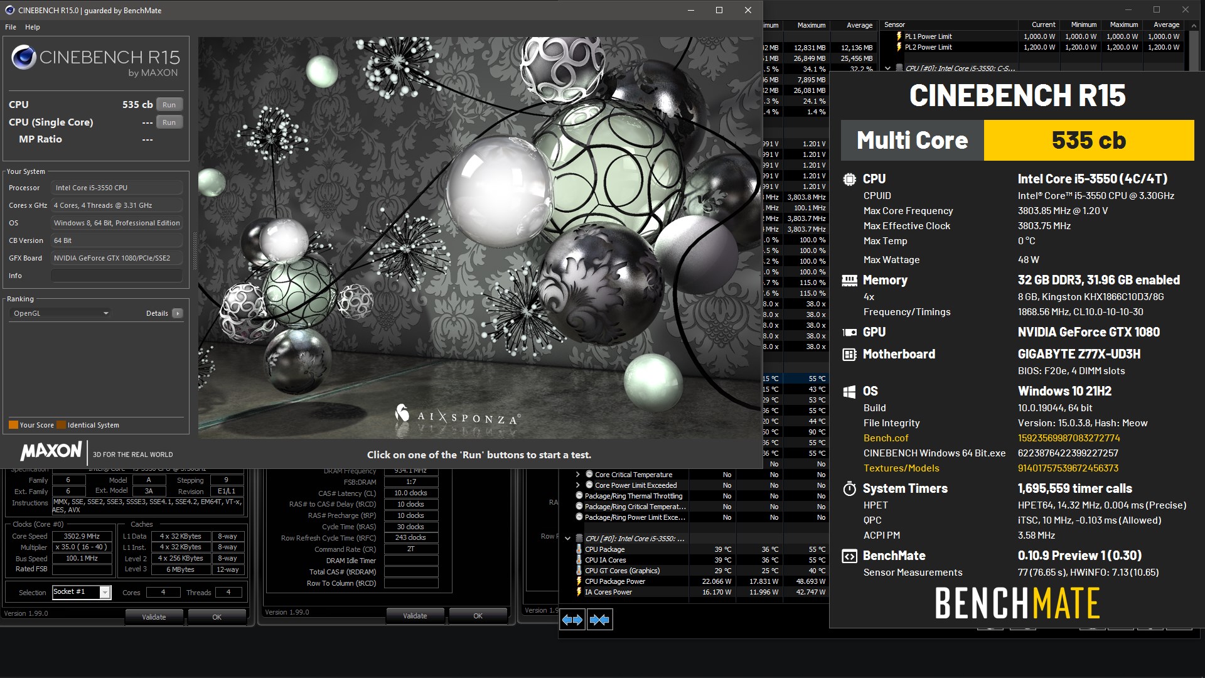This screenshot has width=1205, height=678.
Task: Click lightning icon beside IA Cores Power
Action: tap(579, 592)
